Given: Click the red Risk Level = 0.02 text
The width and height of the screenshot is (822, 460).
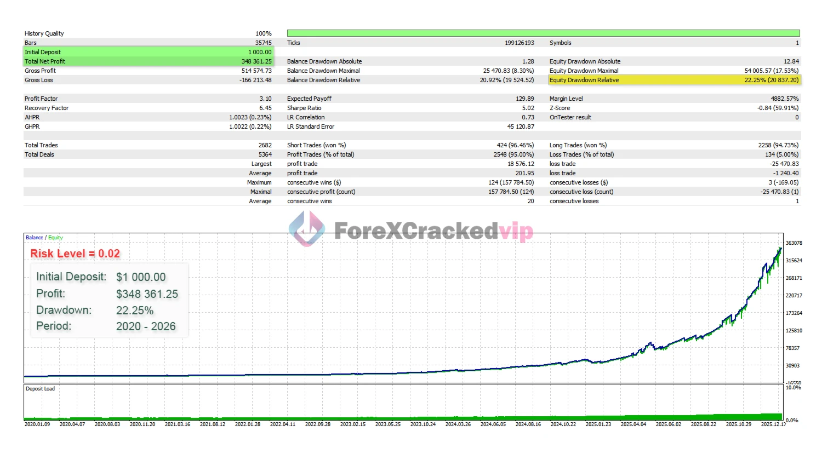Looking at the screenshot, I should tap(75, 254).
